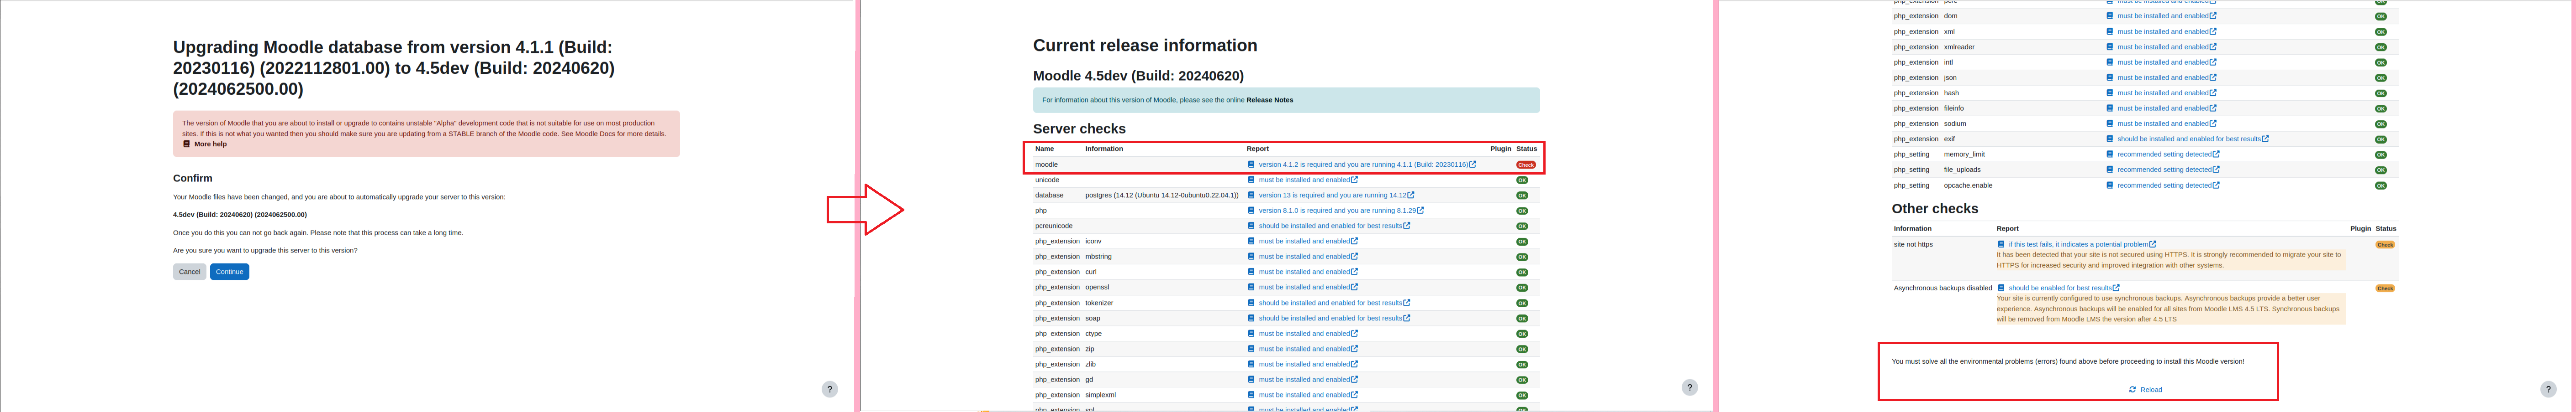This screenshot has height=412, width=2576.
Task: Open the memory_limit recommended setting detected link
Action: click(2164, 154)
